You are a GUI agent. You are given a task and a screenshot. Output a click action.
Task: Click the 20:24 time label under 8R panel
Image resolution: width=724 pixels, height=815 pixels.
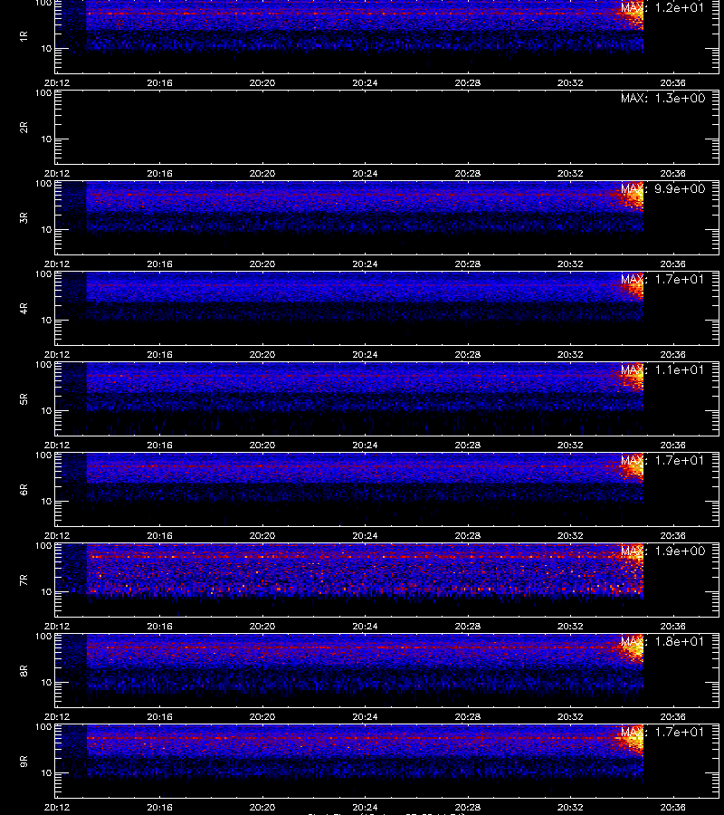(x=365, y=717)
